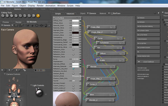Switch to the Simple tab

[x=58, y=14]
